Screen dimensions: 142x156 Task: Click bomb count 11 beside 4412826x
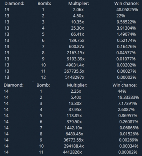coord(41,152)
